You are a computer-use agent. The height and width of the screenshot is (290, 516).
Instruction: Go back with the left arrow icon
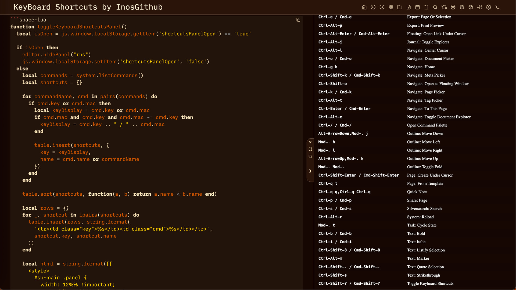pos(373,7)
